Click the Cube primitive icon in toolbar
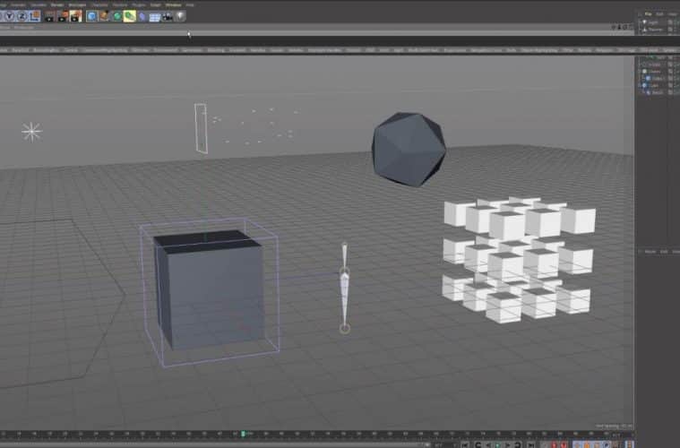This screenshot has height=448, width=680. 91,16
